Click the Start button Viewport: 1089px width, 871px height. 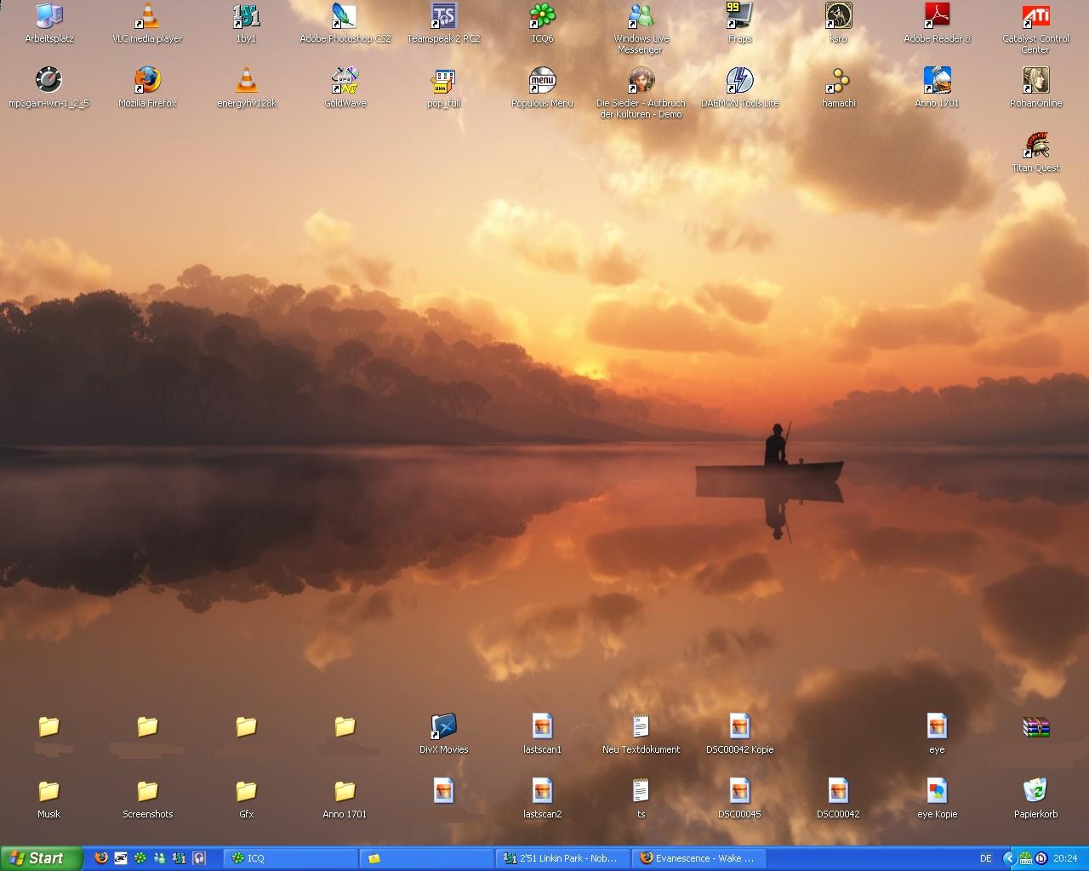point(41,858)
